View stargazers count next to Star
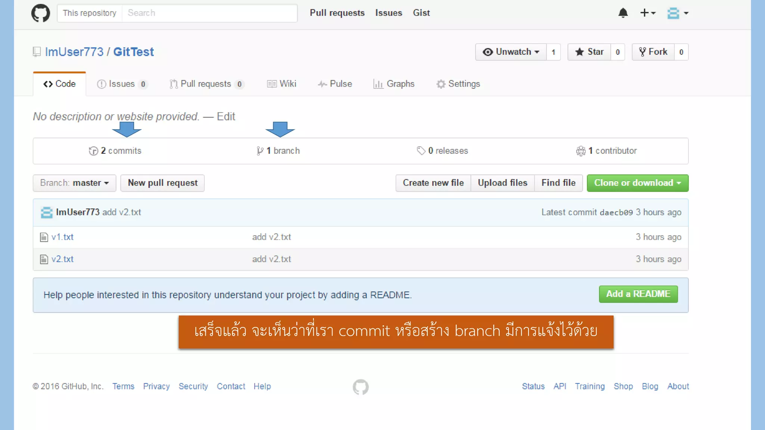Viewport: 765px width, 430px height. (617, 52)
